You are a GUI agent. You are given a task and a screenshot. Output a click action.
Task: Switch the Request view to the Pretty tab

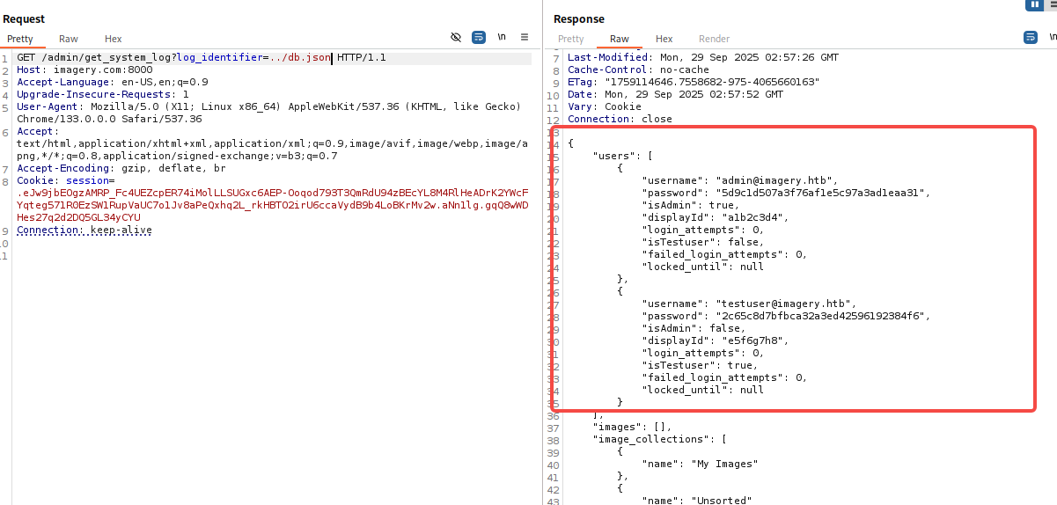[x=20, y=39]
